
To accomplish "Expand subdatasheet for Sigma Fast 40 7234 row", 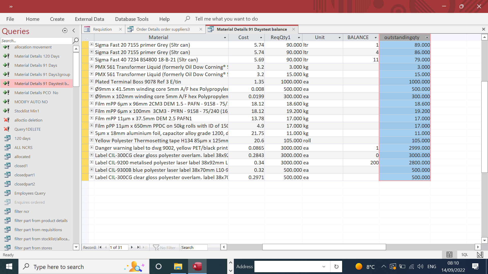I will 91,59.
